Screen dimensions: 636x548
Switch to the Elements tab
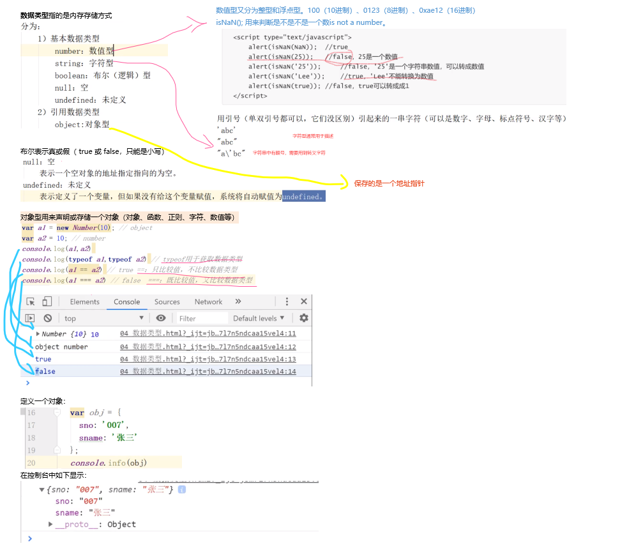(x=84, y=302)
